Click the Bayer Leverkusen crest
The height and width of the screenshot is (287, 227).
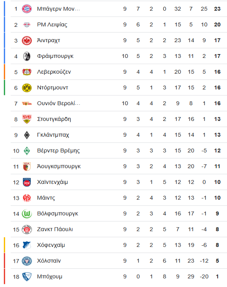[x=27, y=72]
